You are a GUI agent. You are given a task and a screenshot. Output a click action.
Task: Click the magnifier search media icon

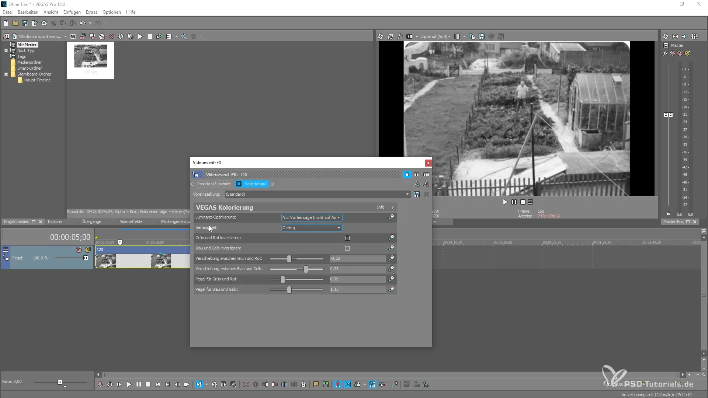click(x=184, y=36)
